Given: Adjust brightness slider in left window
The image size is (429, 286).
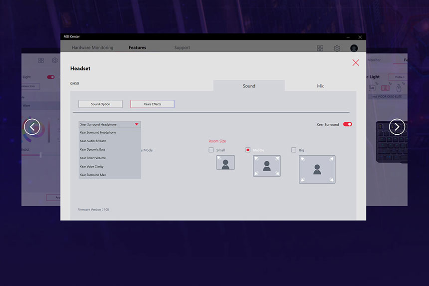Looking at the screenshot, I should click(40, 155).
